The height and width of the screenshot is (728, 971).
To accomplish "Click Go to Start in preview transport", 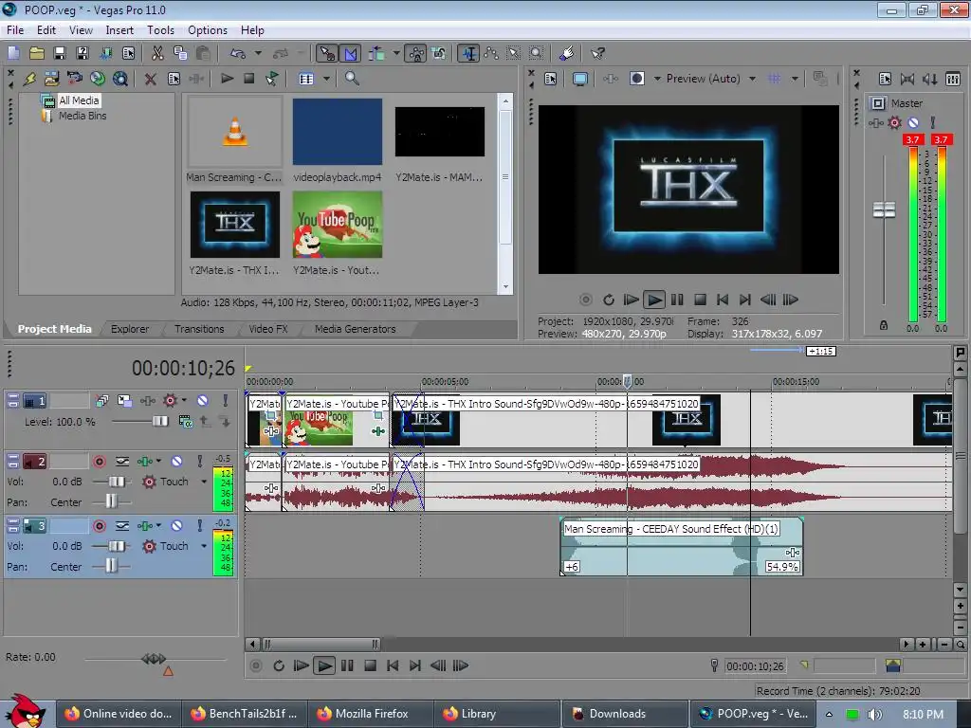I will click(x=722, y=300).
